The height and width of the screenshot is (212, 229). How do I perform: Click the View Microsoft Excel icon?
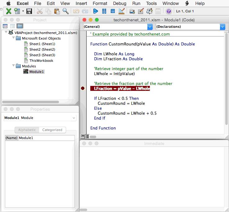[9, 11]
